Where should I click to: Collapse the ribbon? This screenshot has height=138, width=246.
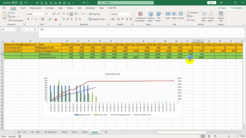(244, 25)
